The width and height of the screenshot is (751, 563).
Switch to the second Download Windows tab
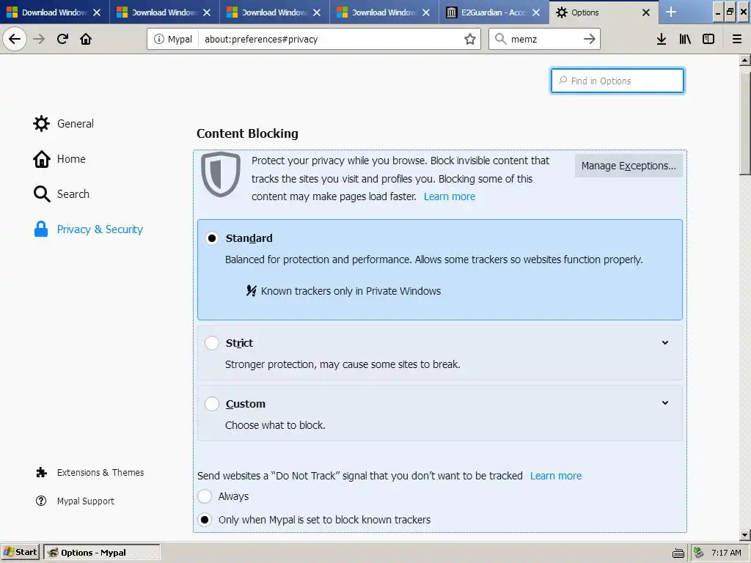coord(164,12)
